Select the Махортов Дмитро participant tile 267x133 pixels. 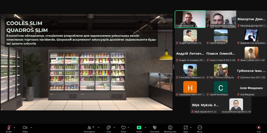pyautogui.click(x=252, y=19)
